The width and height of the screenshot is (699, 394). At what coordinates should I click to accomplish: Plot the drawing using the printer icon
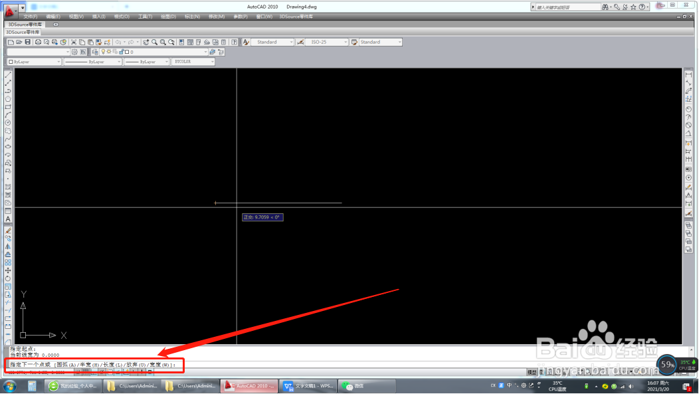[38, 42]
